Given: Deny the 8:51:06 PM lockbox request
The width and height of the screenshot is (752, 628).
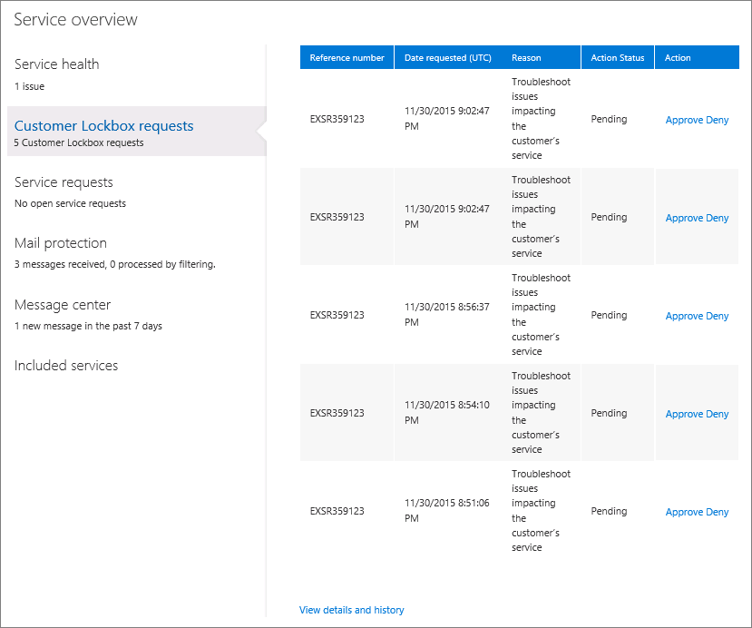Looking at the screenshot, I should [718, 512].
